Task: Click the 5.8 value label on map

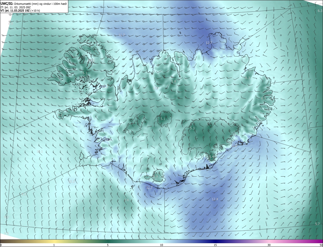Action: coord(174,82)
